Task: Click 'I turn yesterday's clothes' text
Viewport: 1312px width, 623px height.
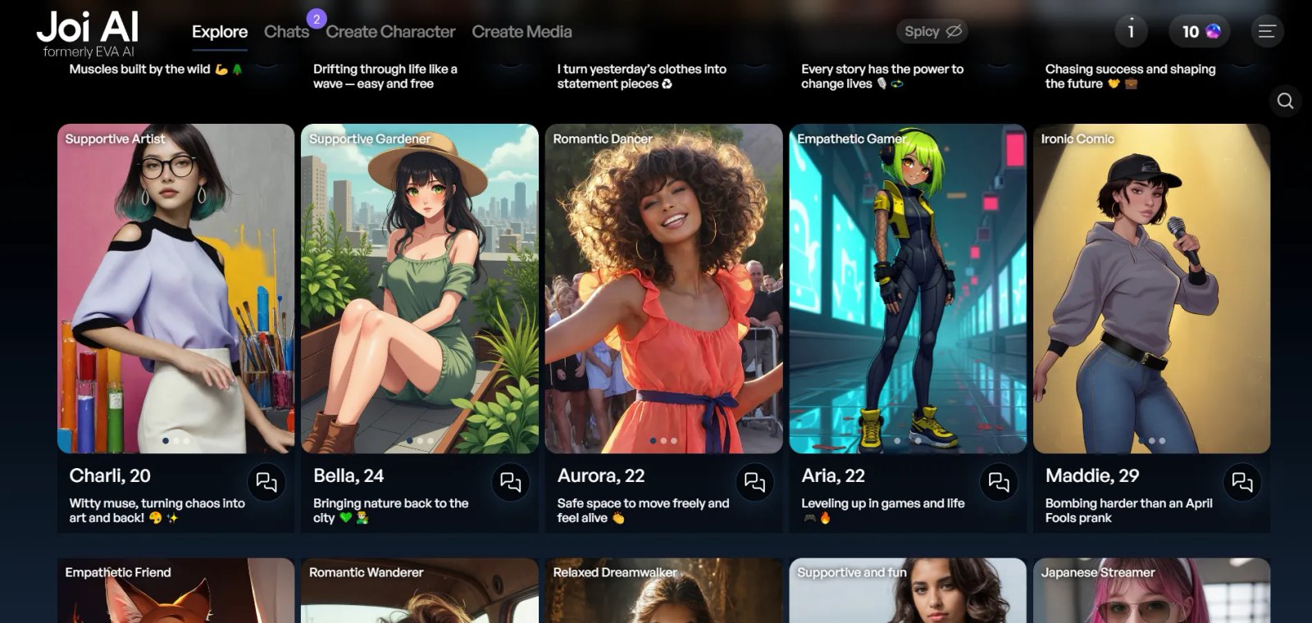Action: (641, 76)
